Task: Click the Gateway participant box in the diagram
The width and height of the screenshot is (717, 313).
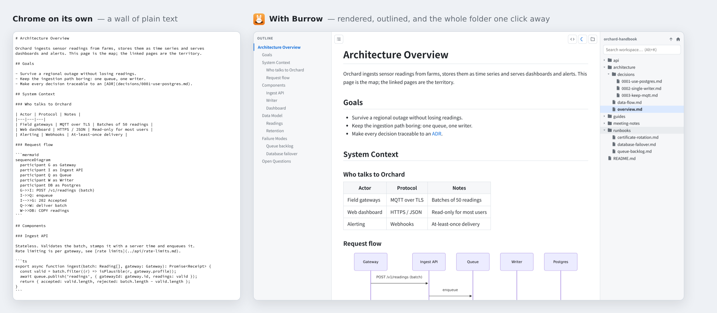Action: (371, 262)
